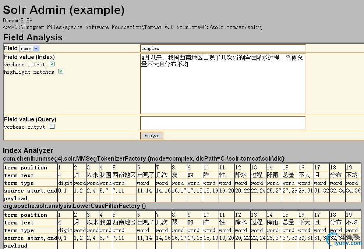This screenshot has width=364, height=249.
Task: Toggle verbose output for Field value (Index)
Action: [52, 64]
